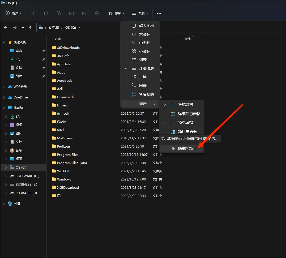Select 详细信息 details view option
The image size is (286, 258).
(140, 68)
